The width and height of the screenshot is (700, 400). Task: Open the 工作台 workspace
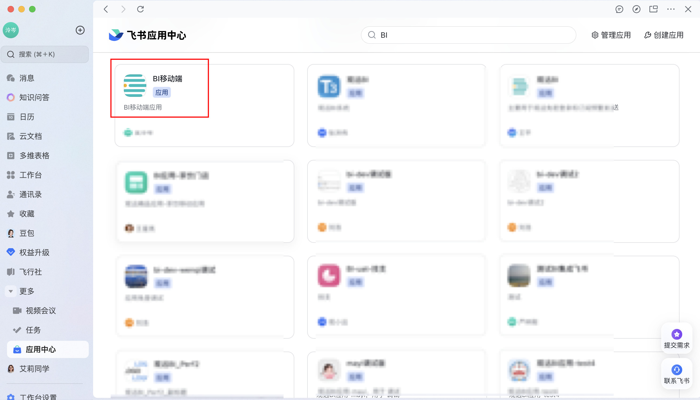tap(30, 175)
